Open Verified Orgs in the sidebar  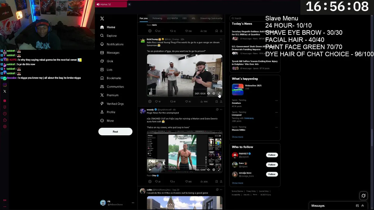click(112, 104)
